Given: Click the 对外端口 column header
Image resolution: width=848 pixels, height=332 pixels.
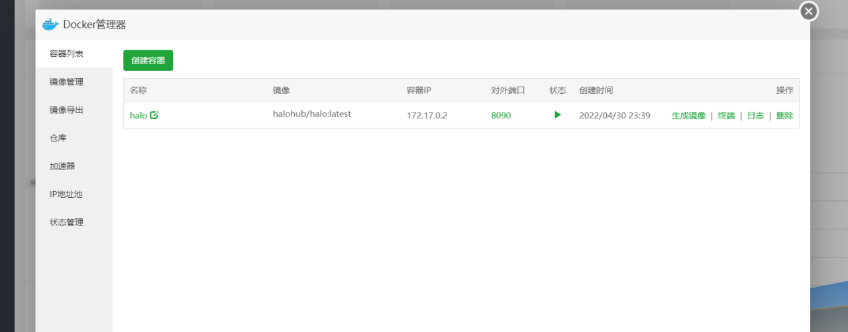Looking at the screenshot, I should [x=508, y=90].
